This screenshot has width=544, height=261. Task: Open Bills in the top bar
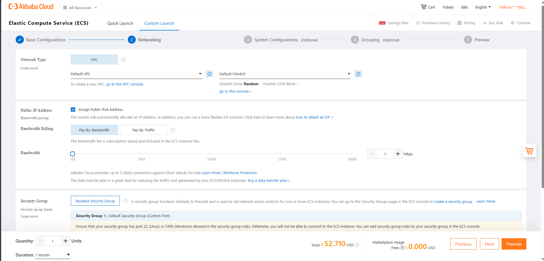[x=464, y=7]
